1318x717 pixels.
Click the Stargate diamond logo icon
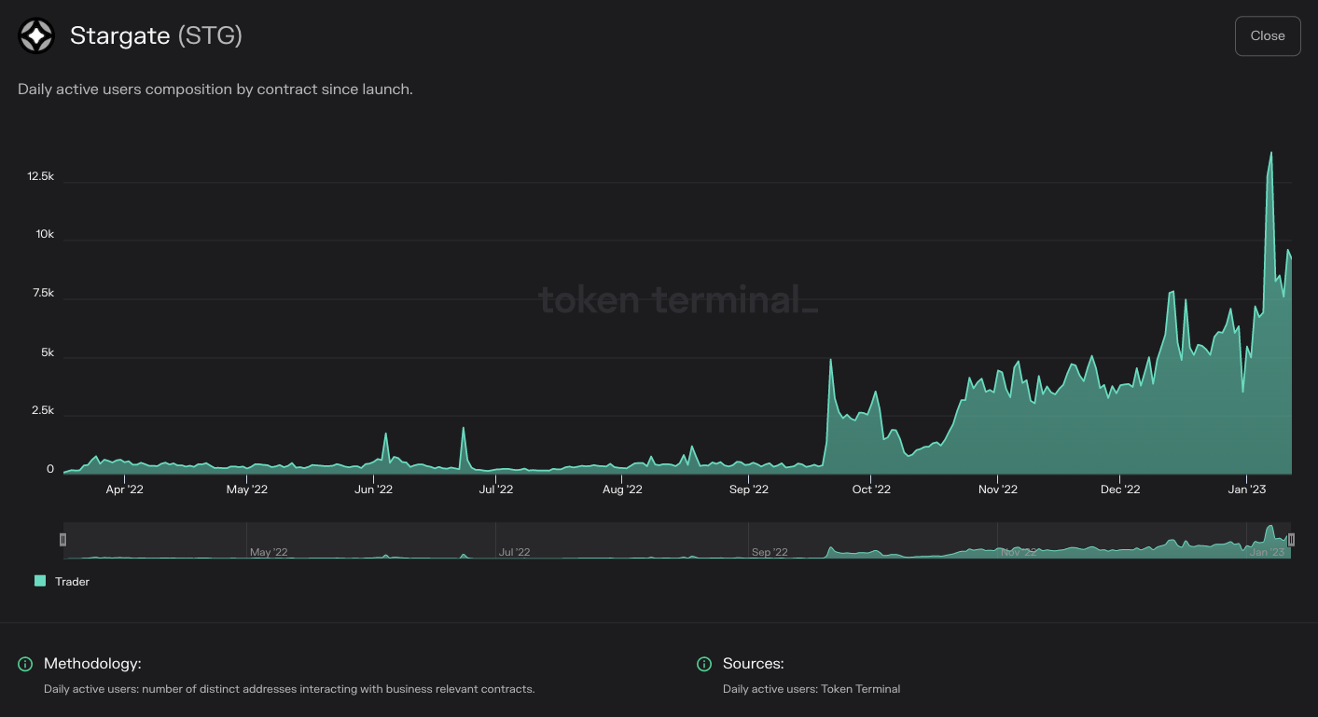pos(35,35)
